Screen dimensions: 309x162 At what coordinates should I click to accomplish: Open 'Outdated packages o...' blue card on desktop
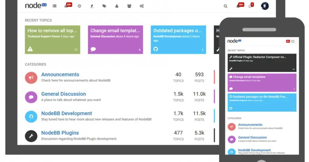coord(178,39)
